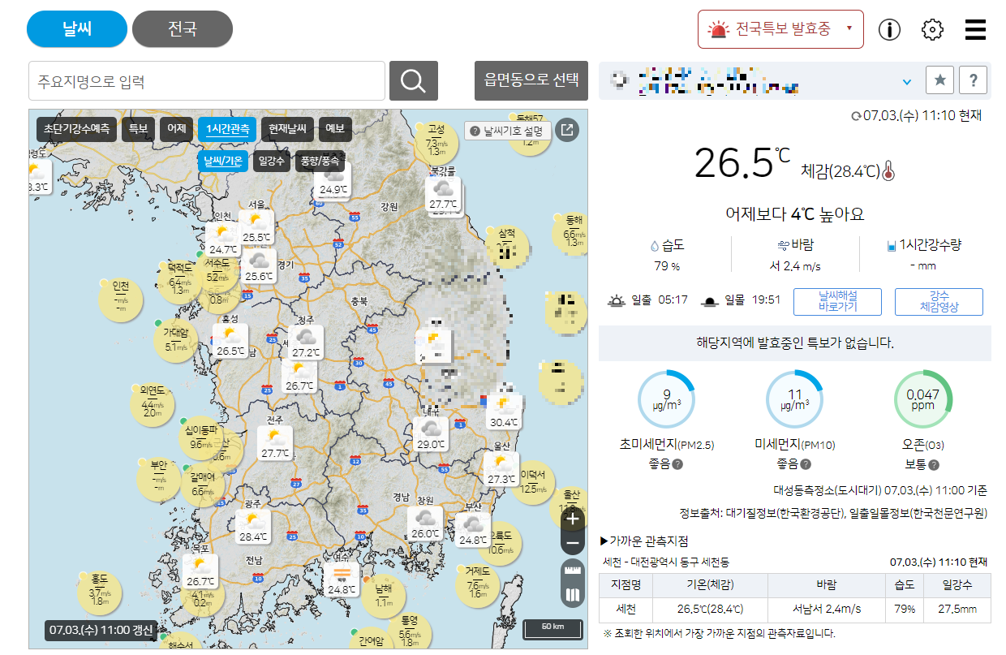This screenshot has width=1006, height=655.
Task: Click Yeosu fog marker 24.8℃
Action: (342, 580)
